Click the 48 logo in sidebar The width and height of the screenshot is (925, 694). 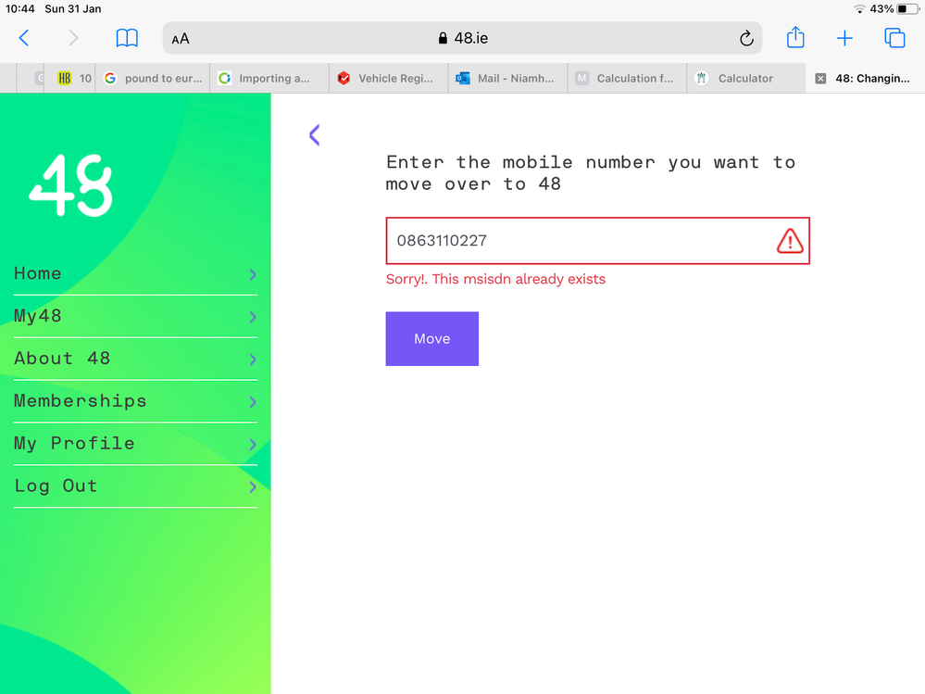click(71, 185)
